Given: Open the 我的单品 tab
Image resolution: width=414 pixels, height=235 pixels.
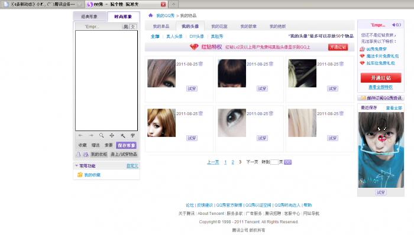Looking at the screenshot, I should [161, 26].
